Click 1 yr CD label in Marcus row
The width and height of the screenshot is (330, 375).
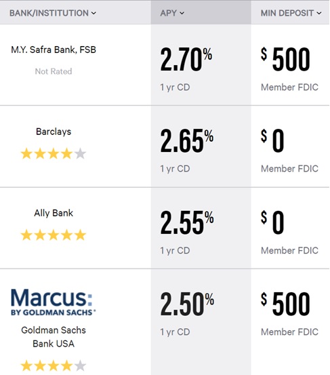[175, 332]
